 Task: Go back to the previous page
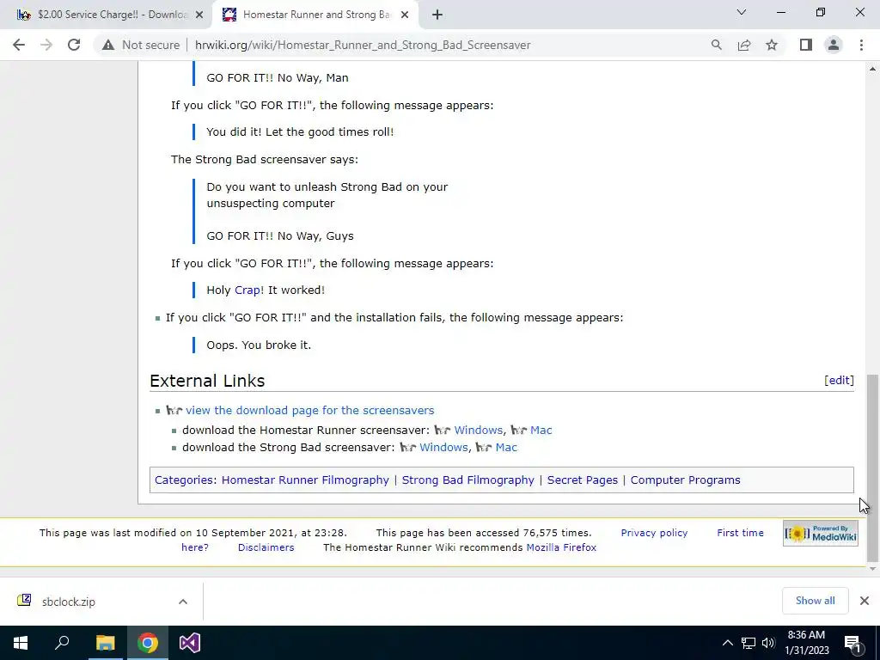(x=19, y=45)
